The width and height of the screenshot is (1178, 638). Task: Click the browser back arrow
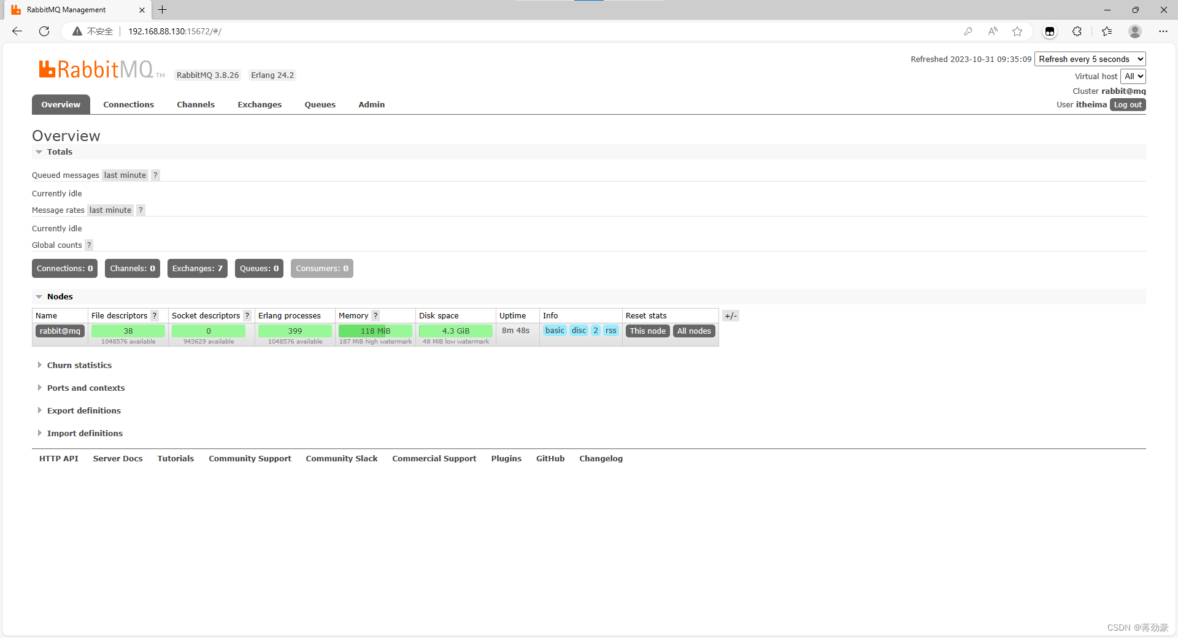tap(17, 31)
